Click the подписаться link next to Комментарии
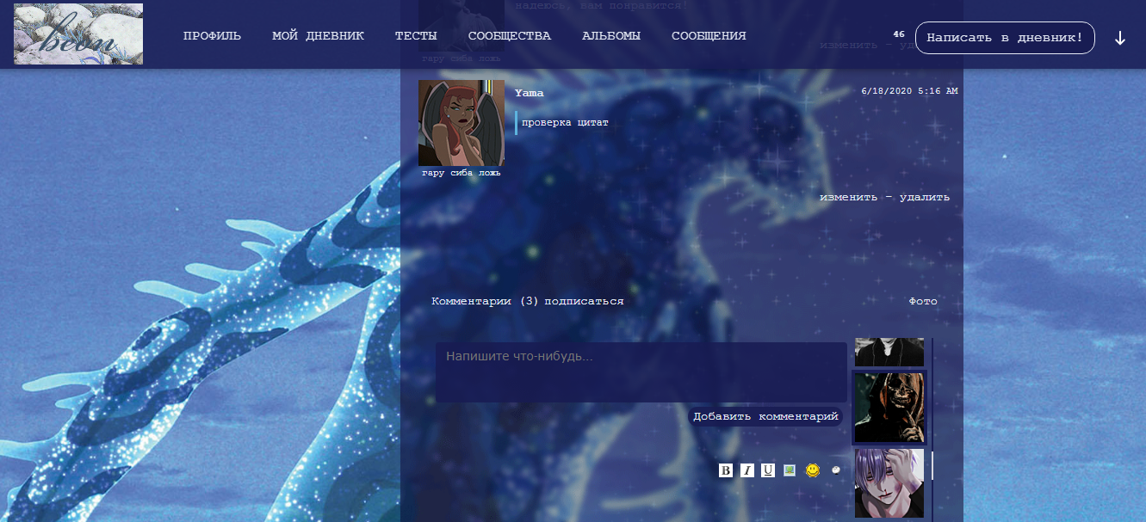This screenshot has width=1146, height=522. [x=584, y=302]
